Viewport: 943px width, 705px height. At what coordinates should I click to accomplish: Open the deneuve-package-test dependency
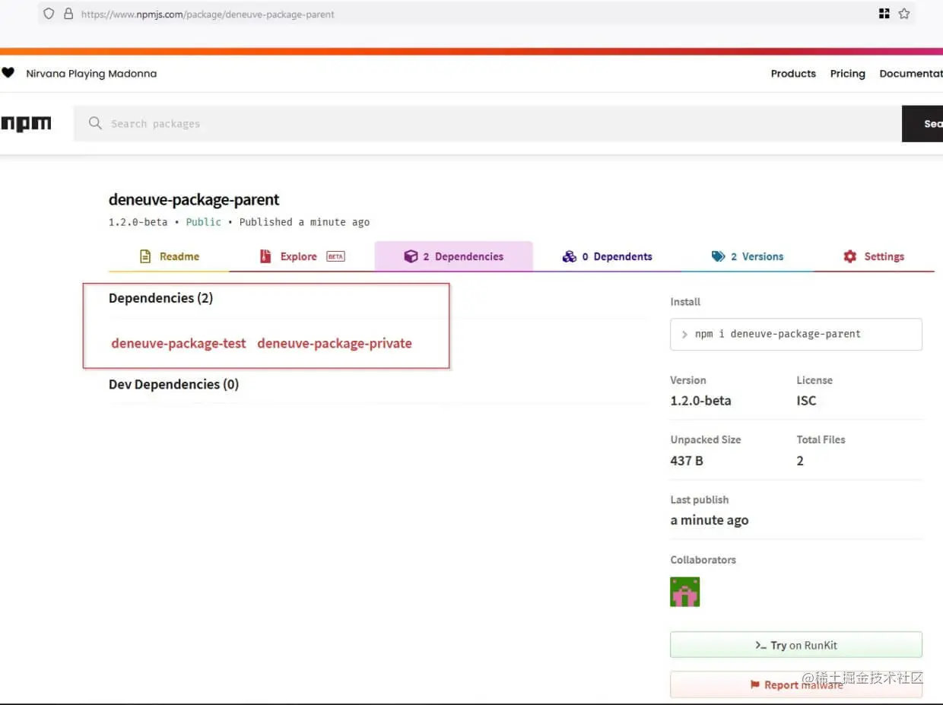tap(178, 343)
